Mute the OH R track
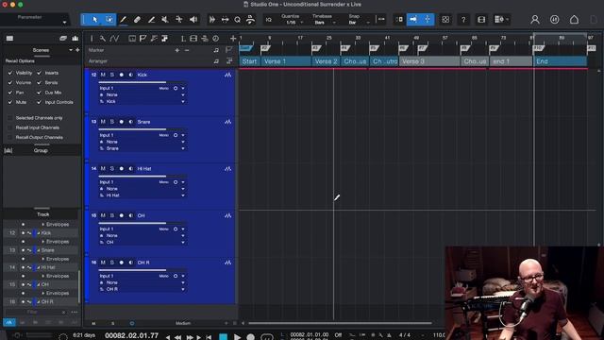The width and height of the screenshot is (604, 340). click(x=103, y=263)
